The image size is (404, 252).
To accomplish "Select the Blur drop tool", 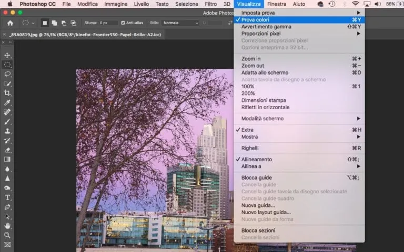I will (x=7, y=169).
